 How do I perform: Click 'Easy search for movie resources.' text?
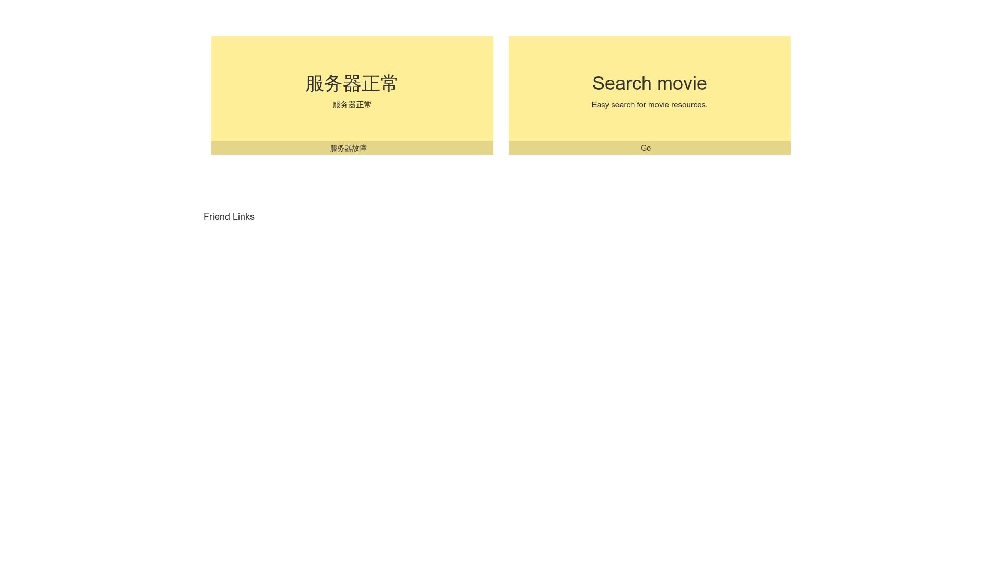[x=649, y=105]
